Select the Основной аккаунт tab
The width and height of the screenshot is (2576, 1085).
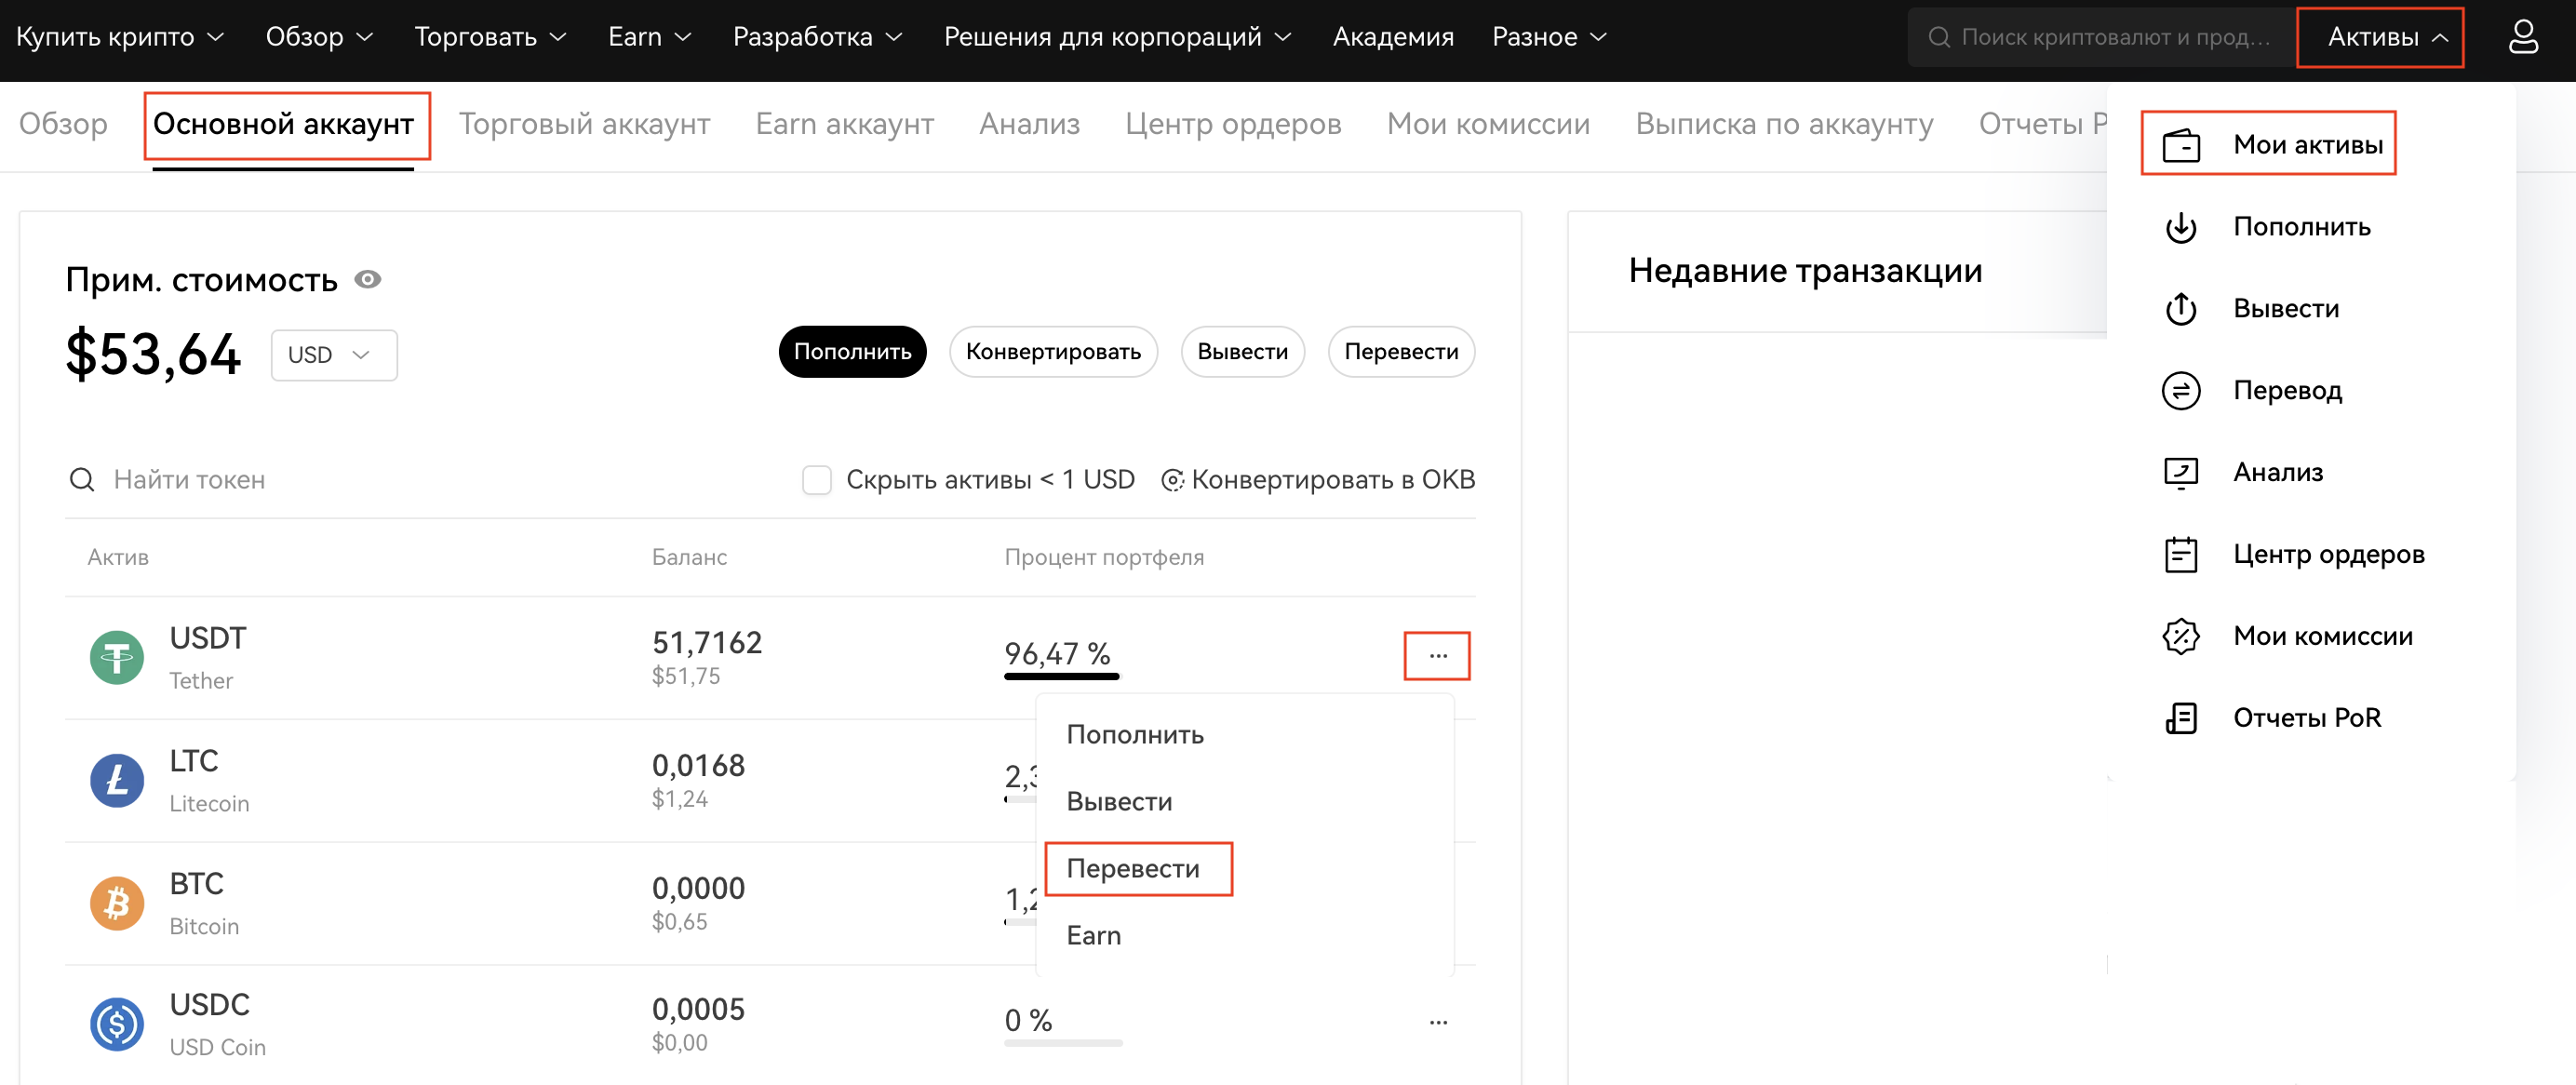tap(283, 124)
